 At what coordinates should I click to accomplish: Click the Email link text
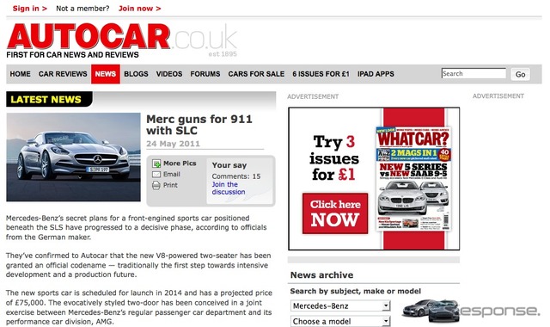[172, 174]
